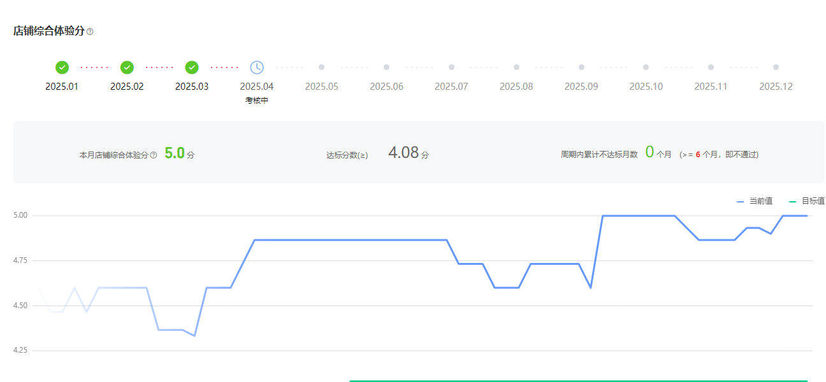Click the 4.08 target score value
This screenshot has width=826, height=382.
(x=403, y=153)
